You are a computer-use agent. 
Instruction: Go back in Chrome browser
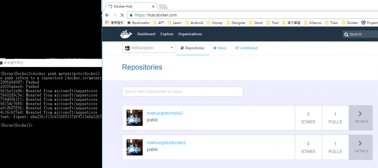(x=107, y=15)
